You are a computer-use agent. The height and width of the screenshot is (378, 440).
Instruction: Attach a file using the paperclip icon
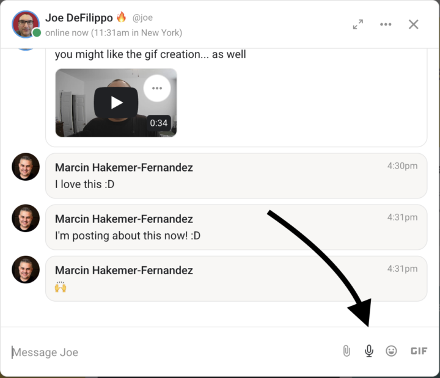click(346, 351)
